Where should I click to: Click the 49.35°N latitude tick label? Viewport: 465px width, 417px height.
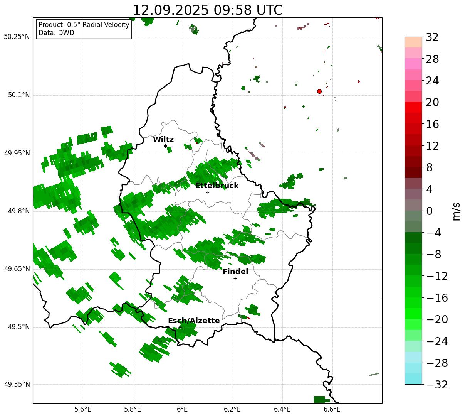(17, 384)
